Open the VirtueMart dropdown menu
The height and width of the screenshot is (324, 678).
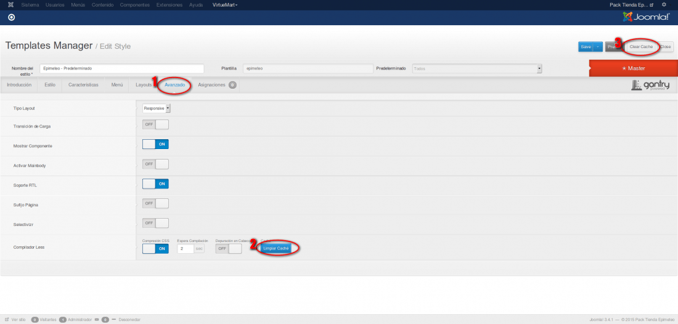tap(225, 5)
